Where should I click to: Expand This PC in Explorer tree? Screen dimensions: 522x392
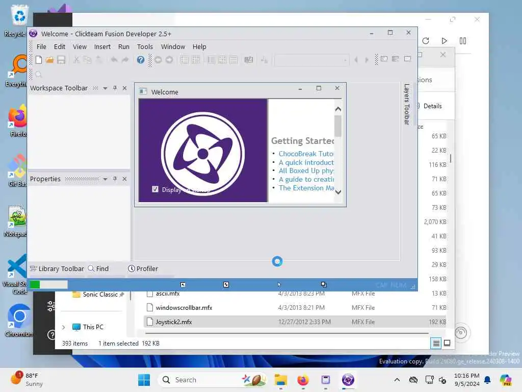coord(64,327)
